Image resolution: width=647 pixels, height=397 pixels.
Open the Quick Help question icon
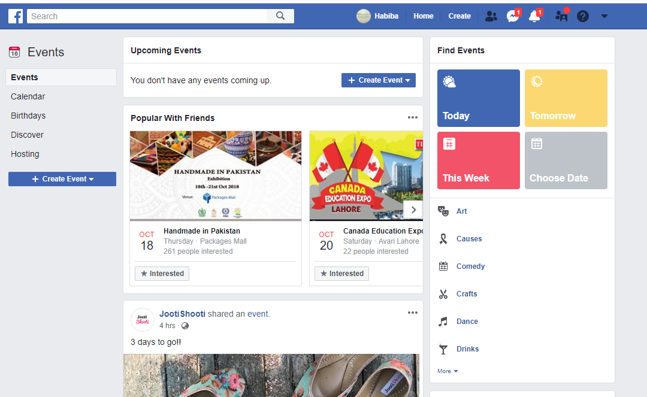point(583,17)
